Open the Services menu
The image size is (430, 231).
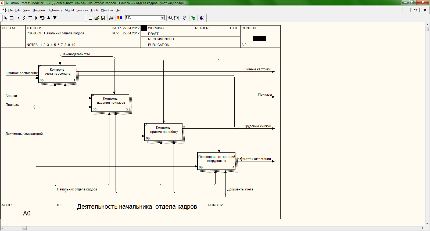coord(82,10)
